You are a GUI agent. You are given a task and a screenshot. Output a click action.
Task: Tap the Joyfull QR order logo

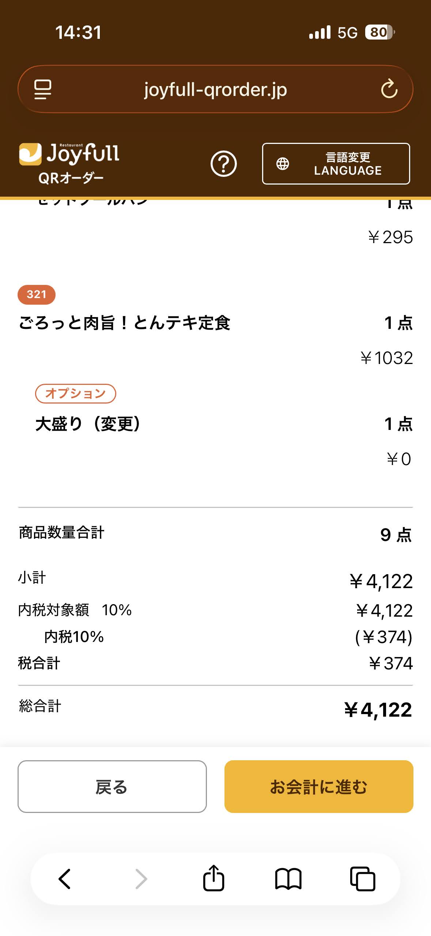click(x=69, y=163)
